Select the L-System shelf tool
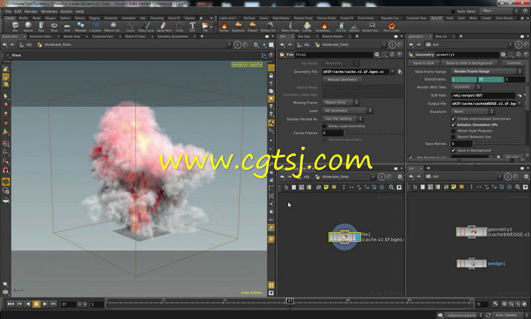The height and width of the screenshot is (319, 531). [x=95, y=27]
